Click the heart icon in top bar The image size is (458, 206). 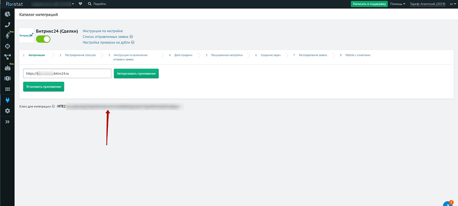click(x=80, y=4)
